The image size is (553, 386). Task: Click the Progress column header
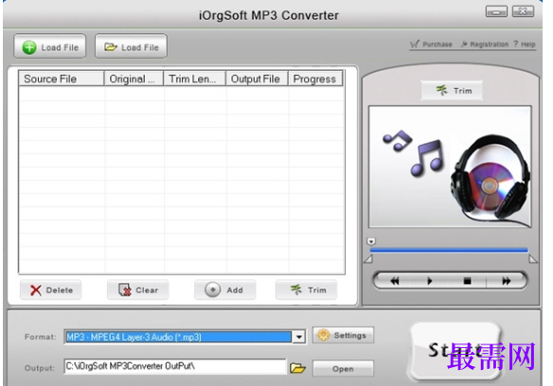(315, 79)
